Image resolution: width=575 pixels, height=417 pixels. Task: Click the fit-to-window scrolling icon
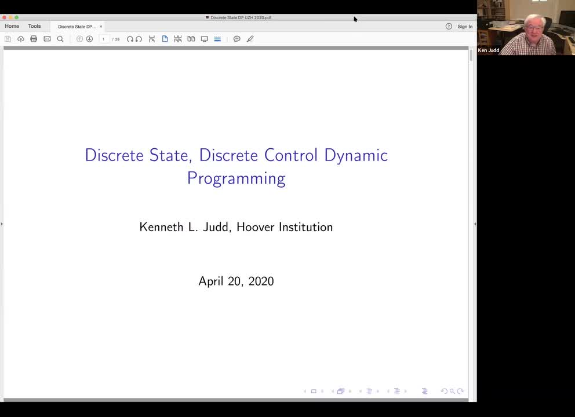pyautogui.click(x=178, y=39)
